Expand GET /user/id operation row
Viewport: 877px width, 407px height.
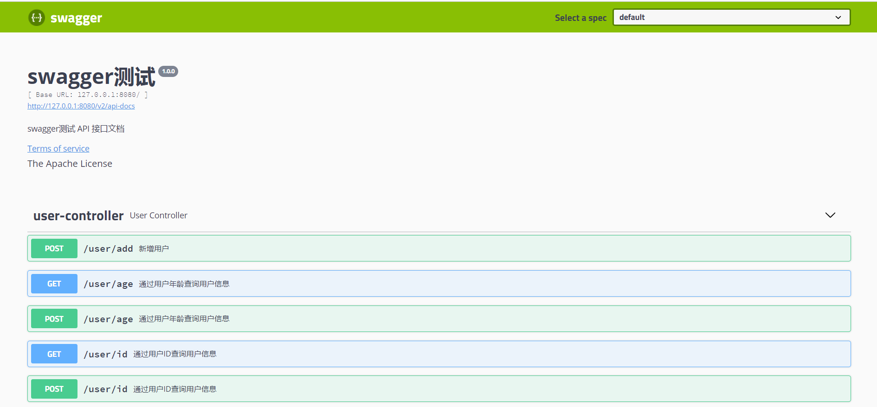pos(439,354)
